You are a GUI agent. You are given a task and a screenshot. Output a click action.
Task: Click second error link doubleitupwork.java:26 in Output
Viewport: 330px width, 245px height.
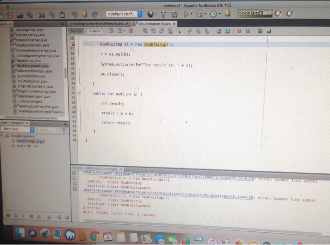click(168, 194)
